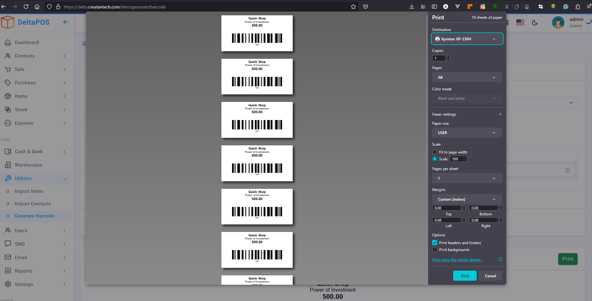Click the Top margin field
This screenshot has width=592, height=301.
pyautogui.click(x=448, y=208)
